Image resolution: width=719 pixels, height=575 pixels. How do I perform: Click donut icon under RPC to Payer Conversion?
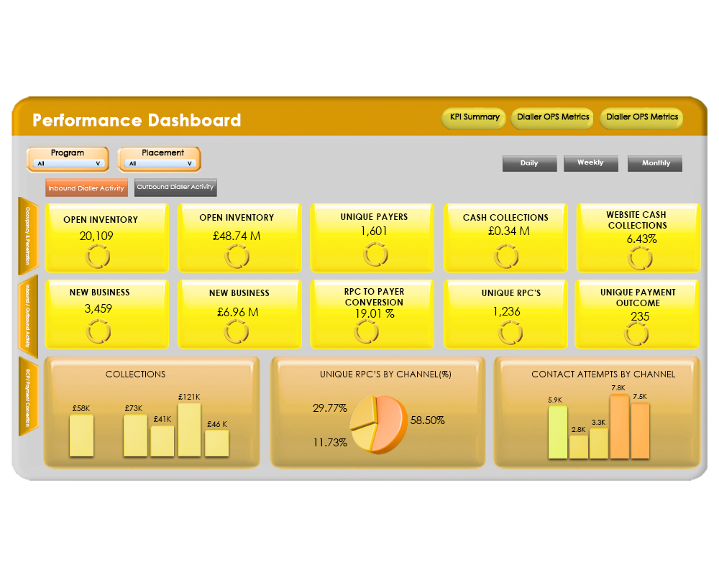367,332
